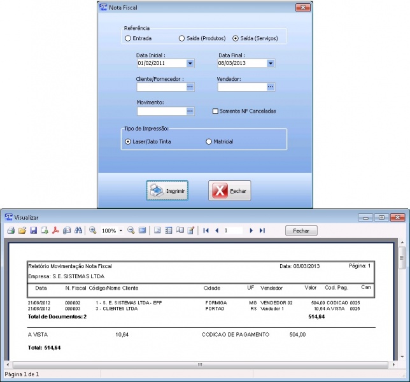Click the Movimento input field
This screenshot has width=410, height=382.
pos(160,111)
